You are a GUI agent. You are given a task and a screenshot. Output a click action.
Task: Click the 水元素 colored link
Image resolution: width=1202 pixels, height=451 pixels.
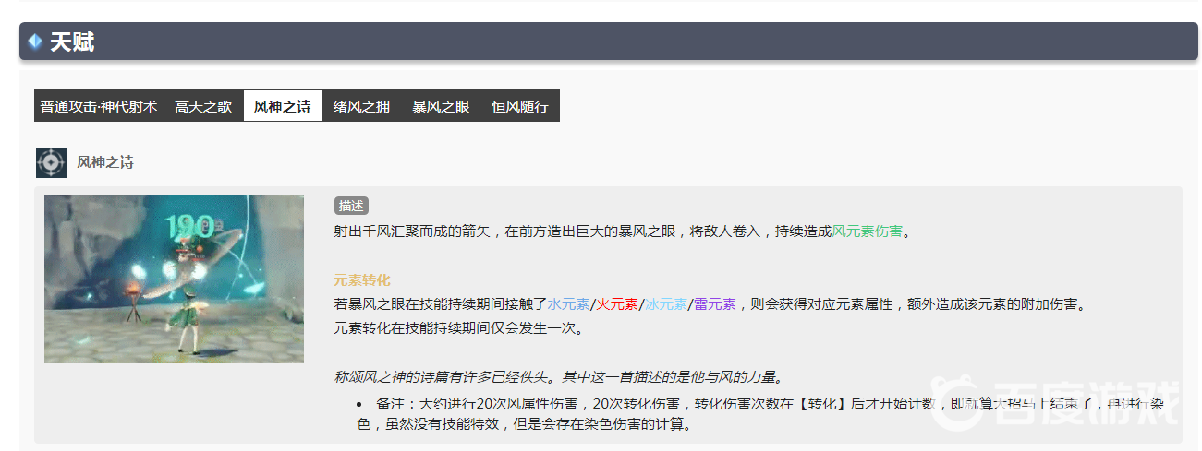click(x=568, y=303)
